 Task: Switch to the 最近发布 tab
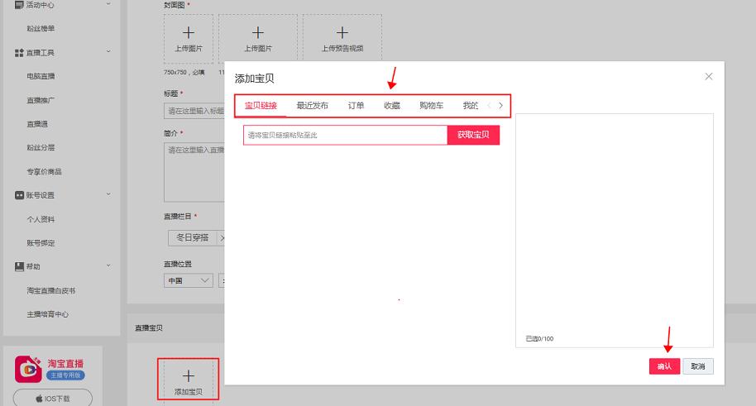pyautogui.click(x=312, y=106)
